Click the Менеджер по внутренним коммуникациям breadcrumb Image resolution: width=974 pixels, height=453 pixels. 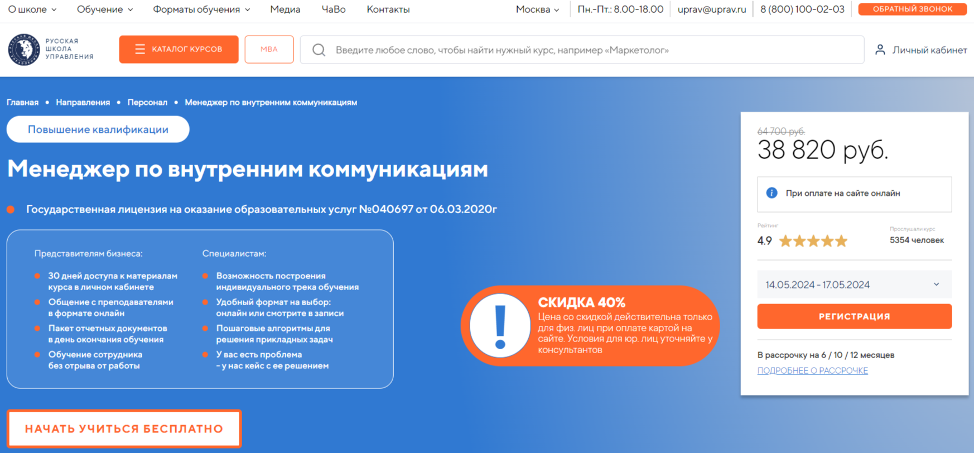271,102
